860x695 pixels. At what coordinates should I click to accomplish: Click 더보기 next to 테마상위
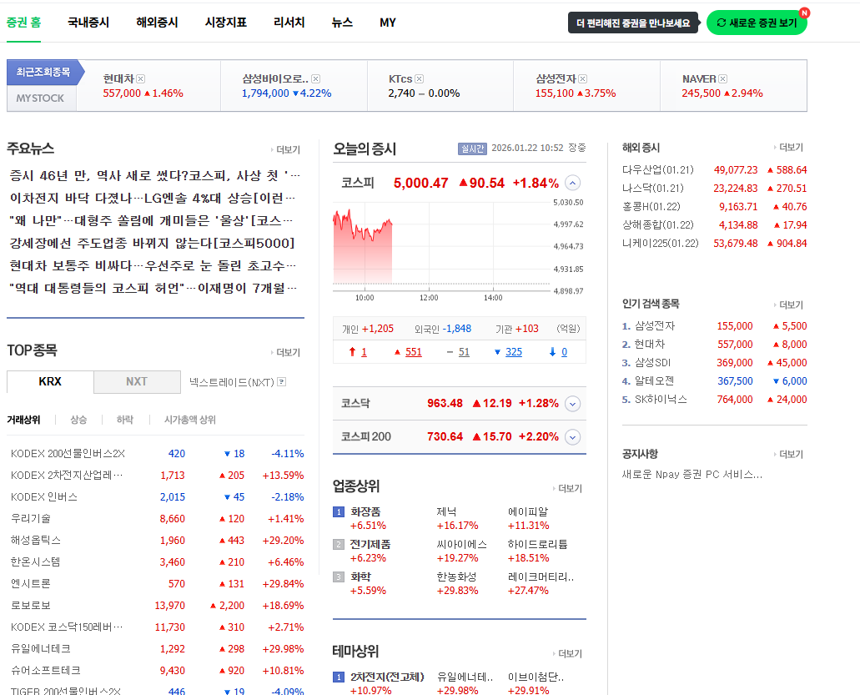click(x=568, y=654)
